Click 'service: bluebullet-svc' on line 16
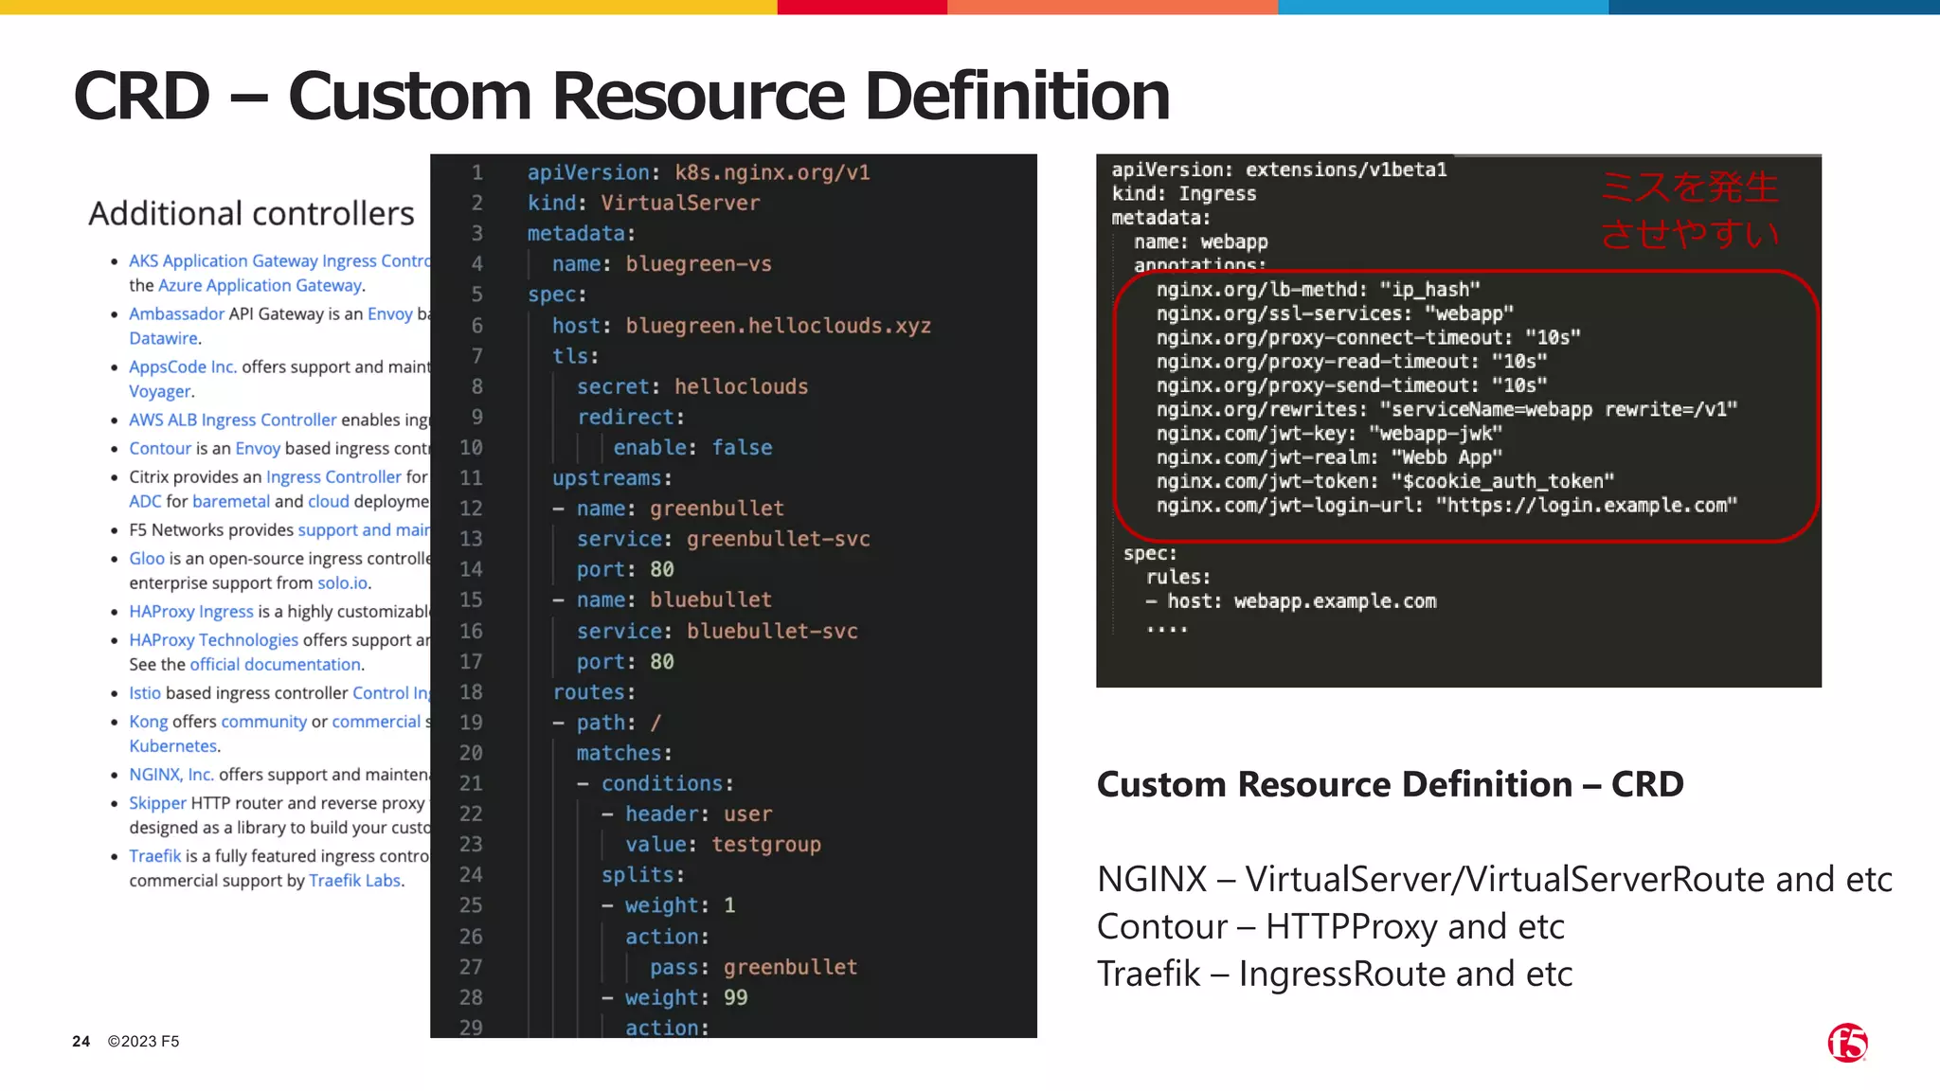1940x1091 pixels. 717,631
